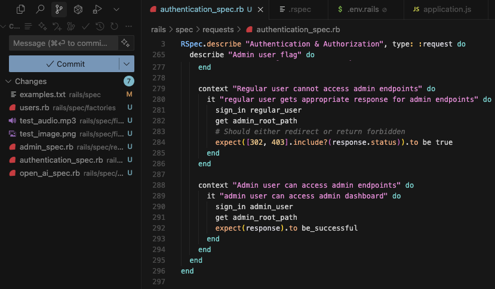The height and width of the screenshot is (289, 495).
Task: Open the three-dots more actions menu
Action: [x=128, y=26]
